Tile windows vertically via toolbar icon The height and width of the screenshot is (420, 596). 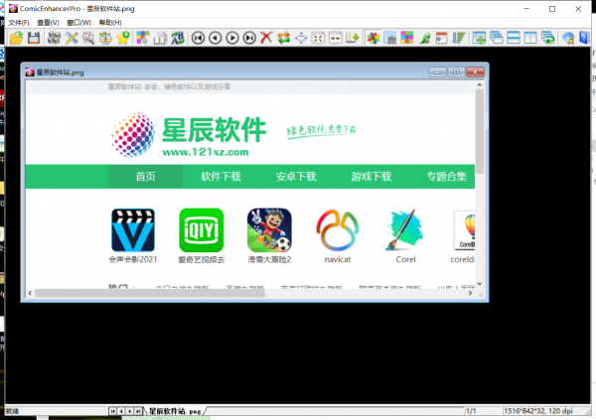(530, 38)
